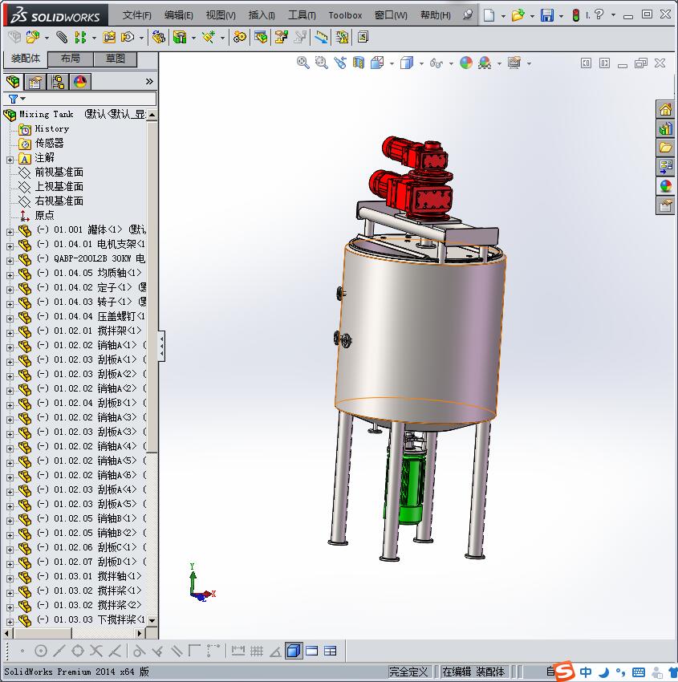Click the Interference Detection icon

(343, 38)
